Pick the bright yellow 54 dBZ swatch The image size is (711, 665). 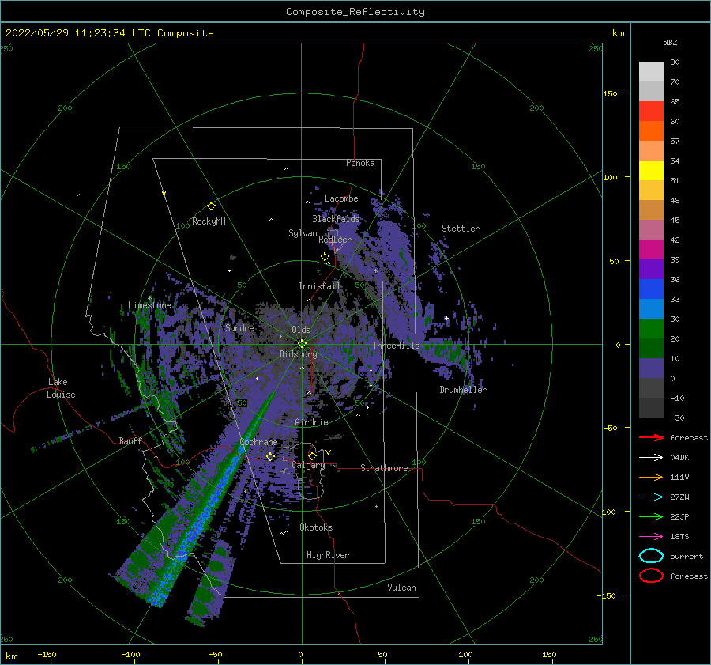651,170
